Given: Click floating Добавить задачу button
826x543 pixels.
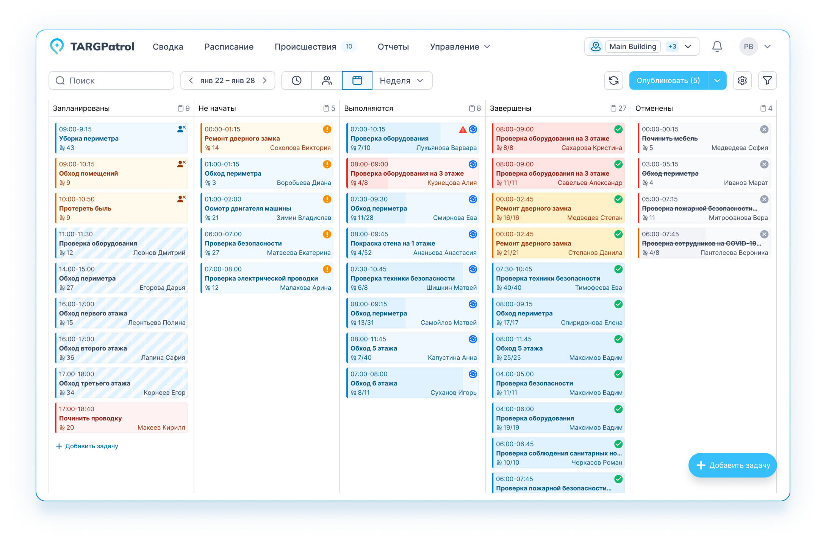Looking at the screenshot, I should [x=732, y=465].
